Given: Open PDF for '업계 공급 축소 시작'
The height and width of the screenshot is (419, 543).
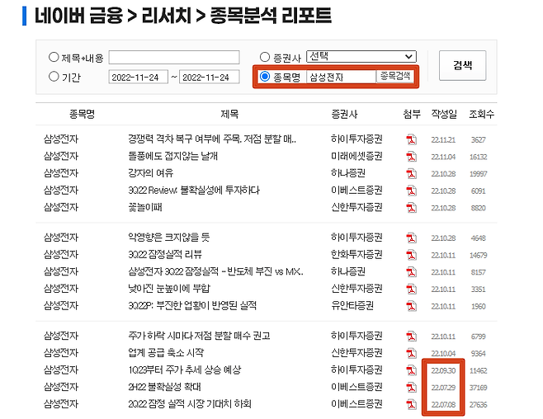Looking at the screenshot, I should [x=411, y=353].
